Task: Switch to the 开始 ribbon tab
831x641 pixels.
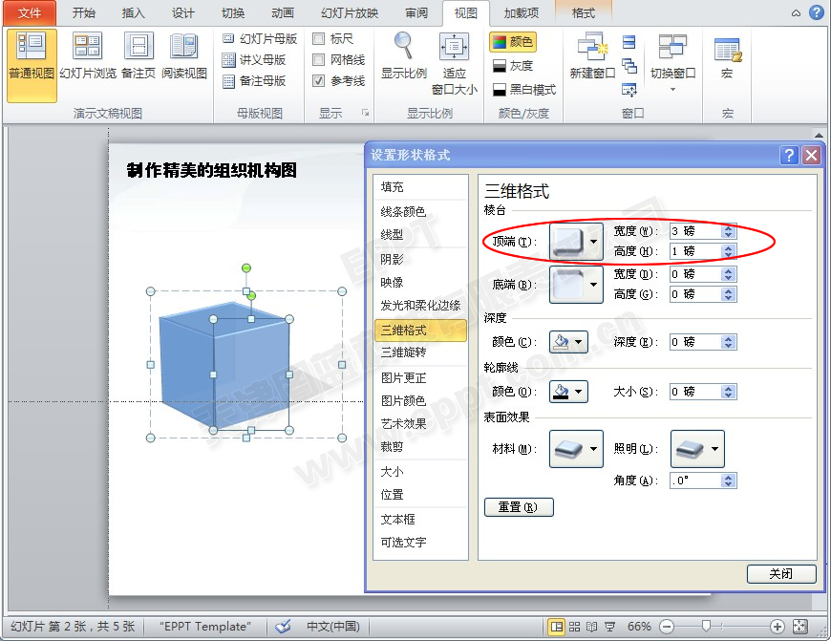Action: point(83,13)
